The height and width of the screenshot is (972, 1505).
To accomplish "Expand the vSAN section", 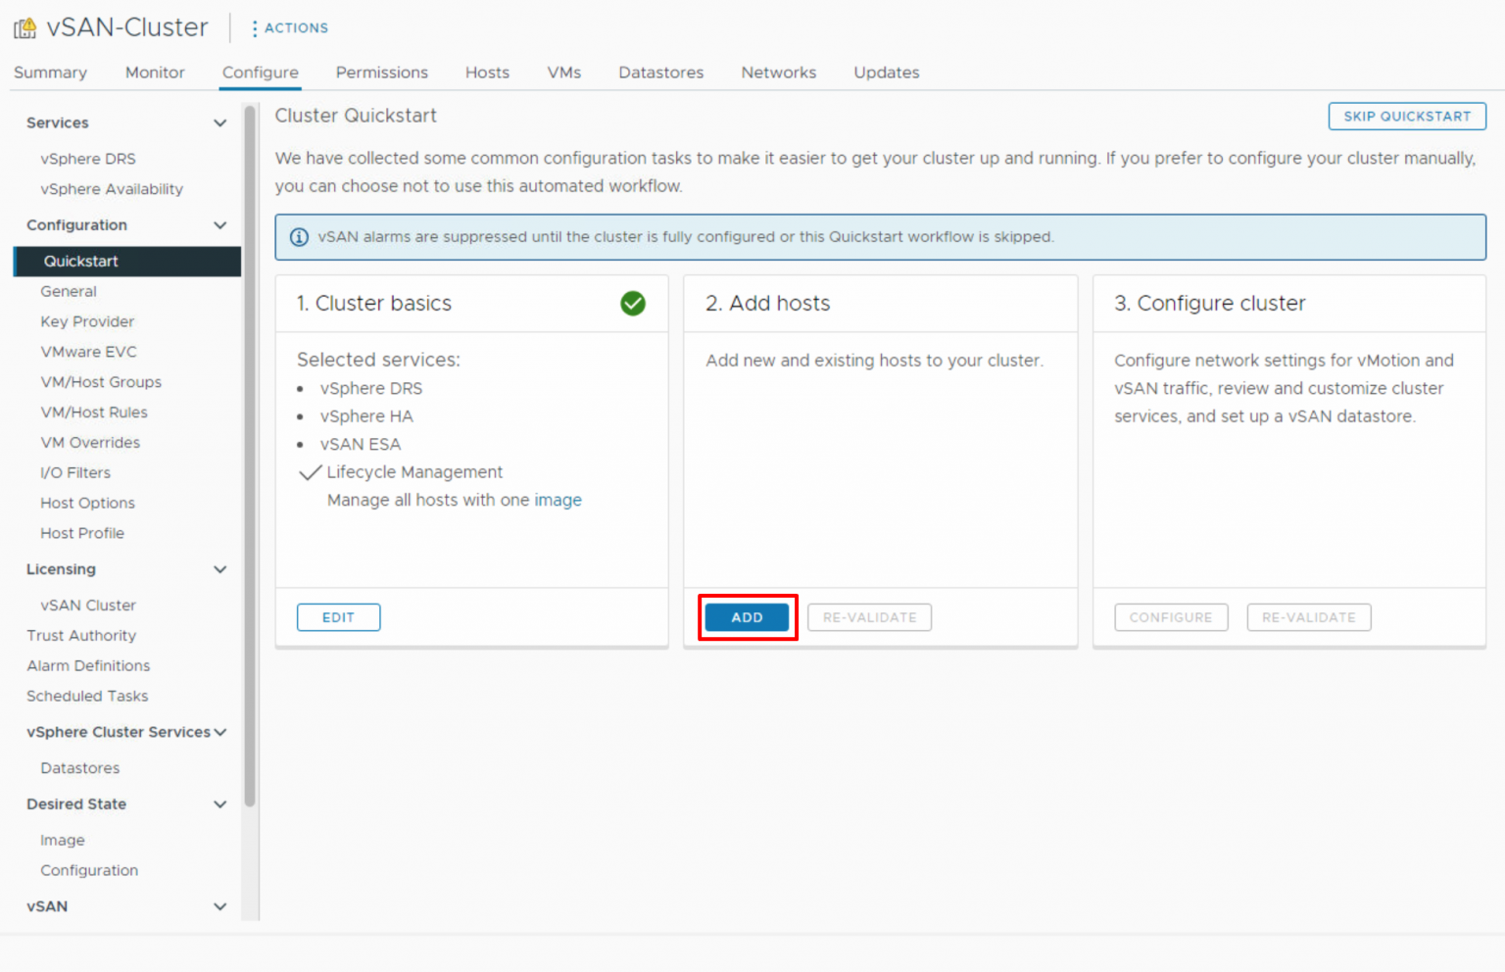I will click(220, 906).
